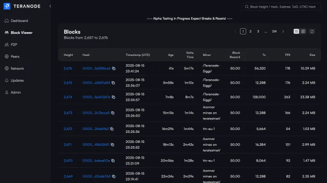Viewport: 327px width, 183px height.
Task: Copy hash of block 2,675
Action: pos(113,83)
